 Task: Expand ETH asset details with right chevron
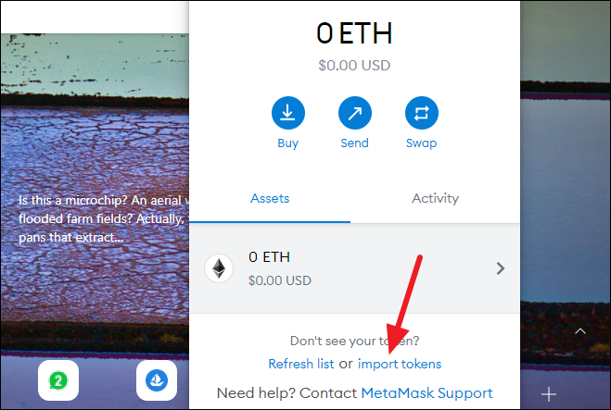click(x=501, y=268)
